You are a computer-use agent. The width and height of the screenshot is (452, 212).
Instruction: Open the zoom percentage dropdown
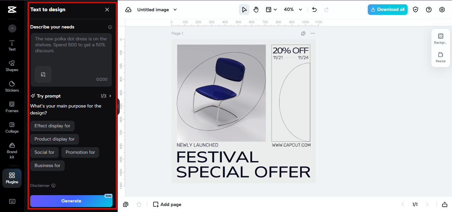coord(293,9)
